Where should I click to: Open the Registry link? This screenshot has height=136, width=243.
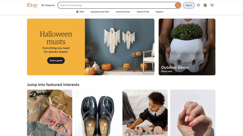(x=159, y=12)
